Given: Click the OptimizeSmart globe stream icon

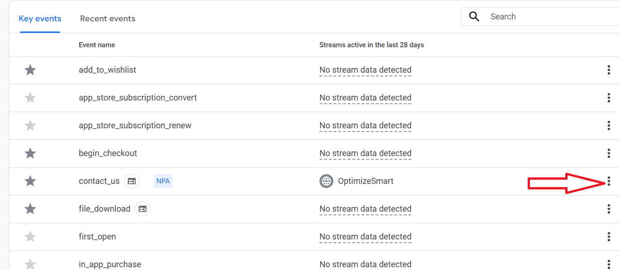Looking at the screenshot, I should click(326, 181).
